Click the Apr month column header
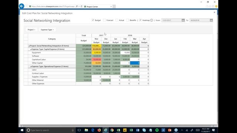Screen dimensions: 237x133 pyautogui.click(x=144, y=39)
